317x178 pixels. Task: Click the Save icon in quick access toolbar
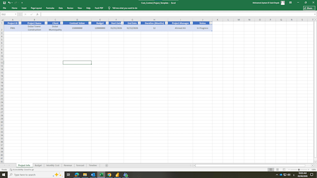click(4, 3)
